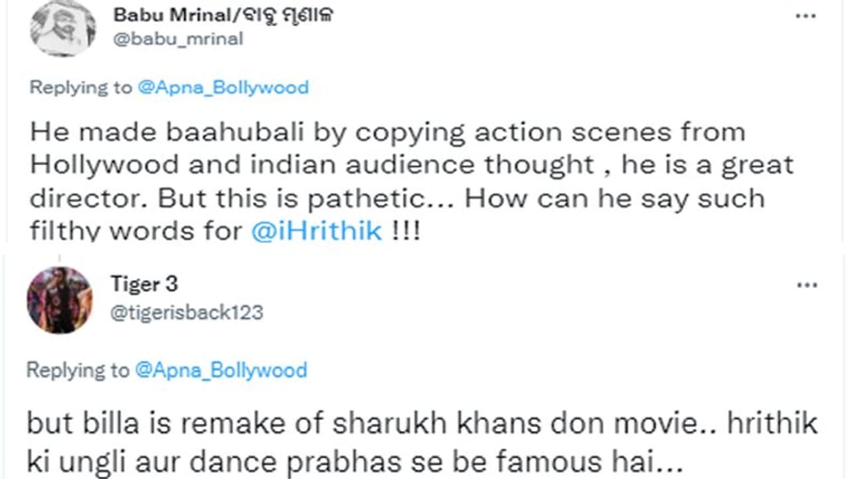Click "Replying to" label in Babu Mrinal's tweet
Image resolution: width=850 pixels, height=479 pixels.
[x=81, y=88]
